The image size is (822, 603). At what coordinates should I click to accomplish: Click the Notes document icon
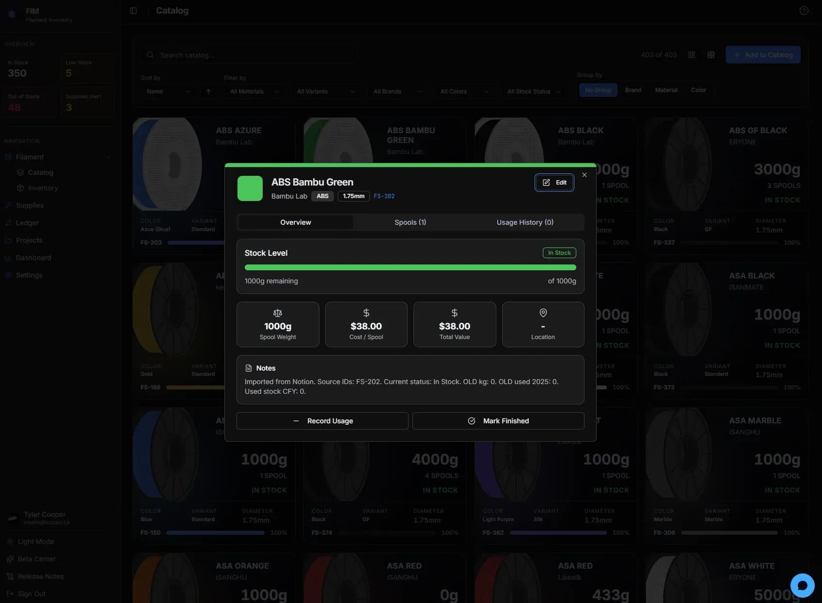pyautogui.click(x=249, y=368)
